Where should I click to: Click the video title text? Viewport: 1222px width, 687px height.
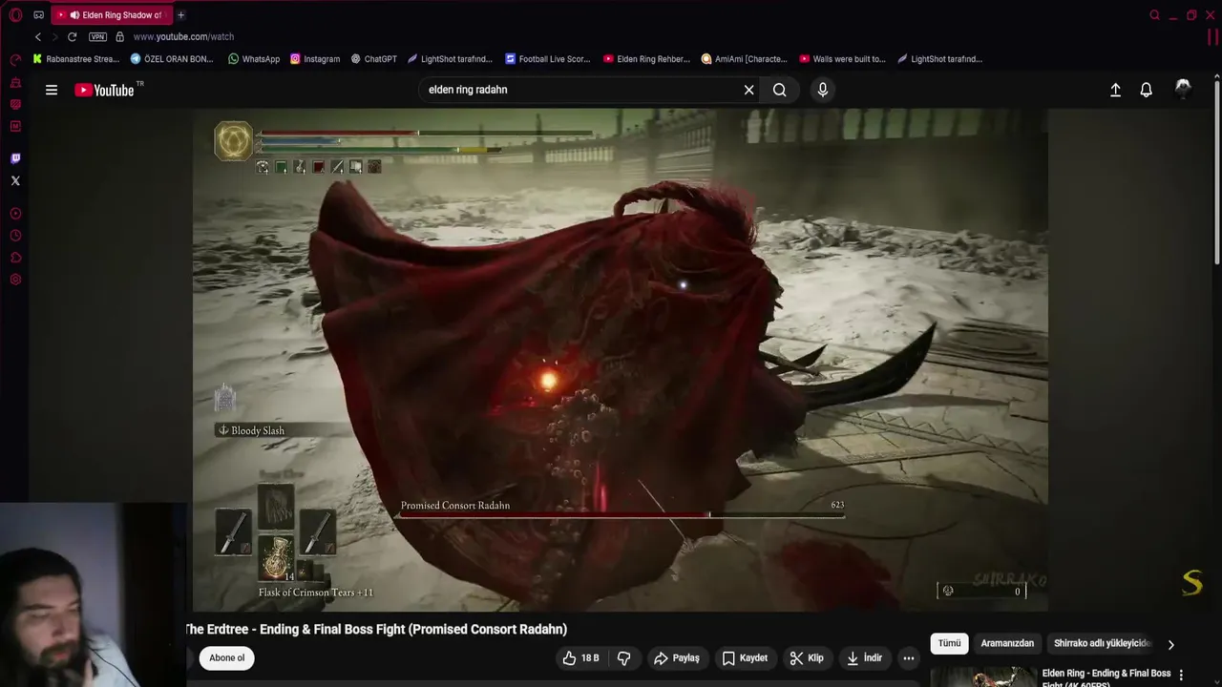[x=376, y=630]
